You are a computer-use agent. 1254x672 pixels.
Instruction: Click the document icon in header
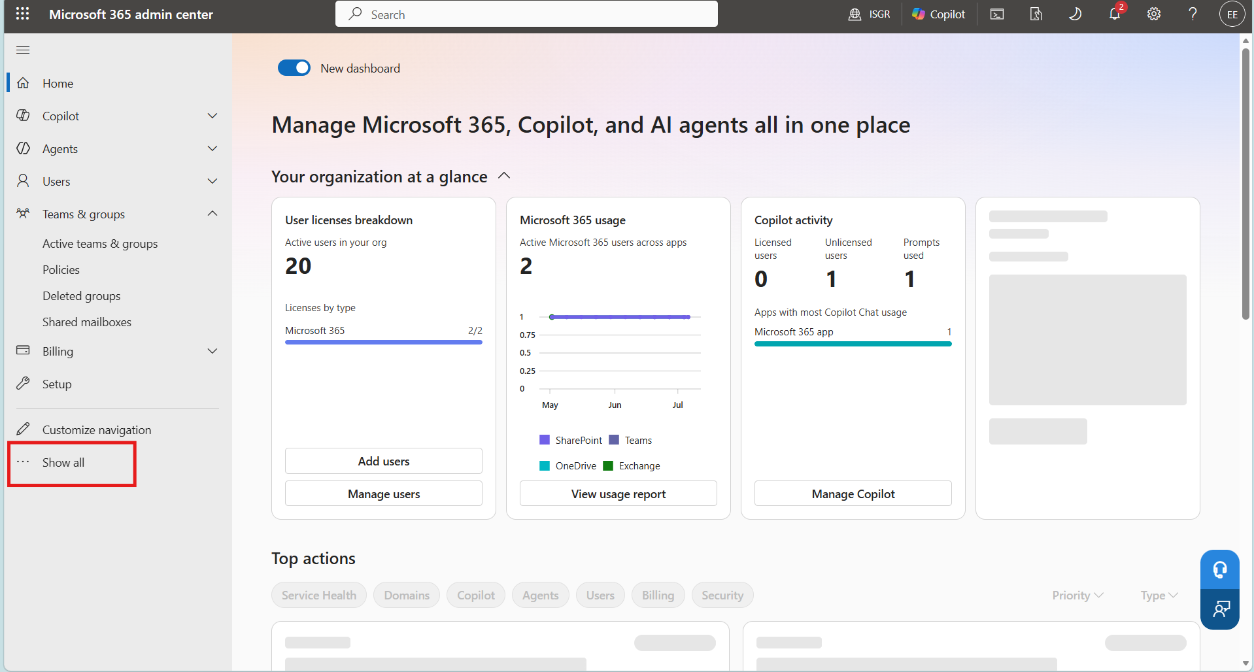[x=1036, y=14]
